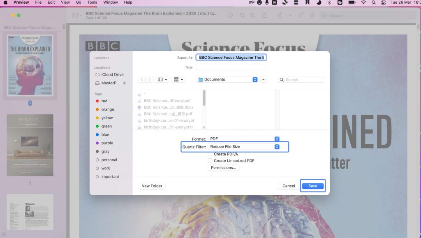Select the page 2 thumbnail in the sidebar
Image resolution: width=421 pixels, height=238 pixels.
click(30, 146)
